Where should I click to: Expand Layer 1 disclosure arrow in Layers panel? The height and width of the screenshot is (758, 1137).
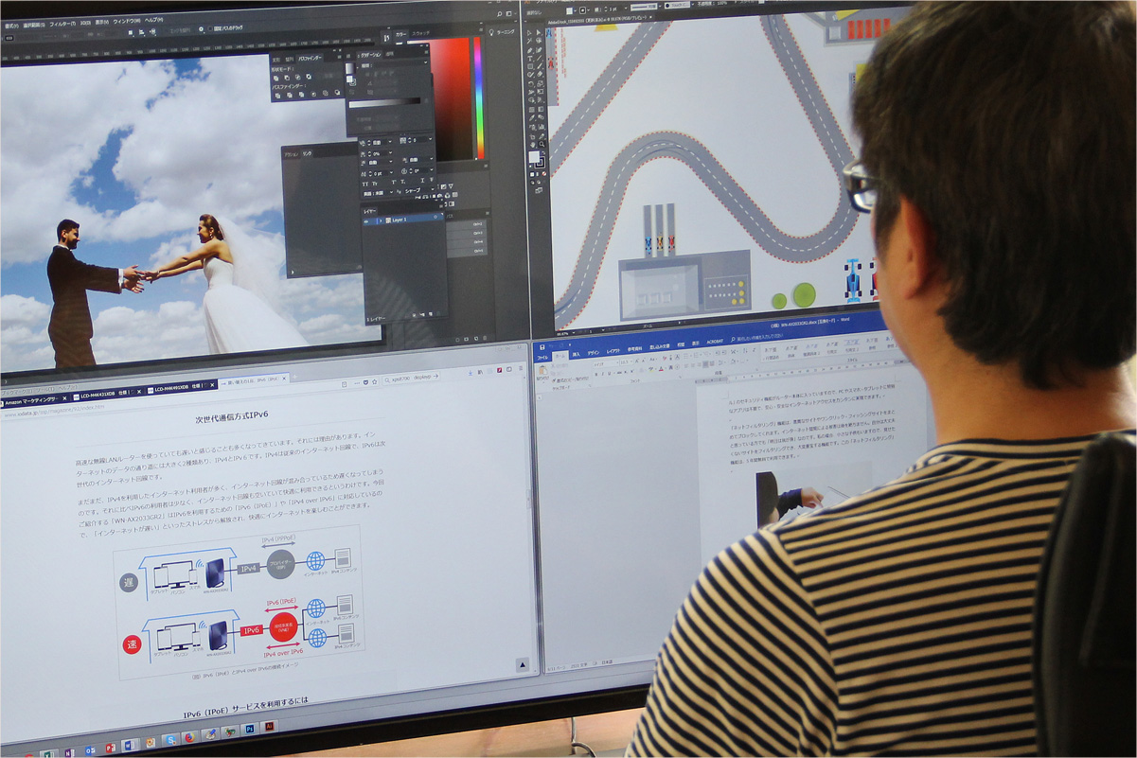point(381,220)
